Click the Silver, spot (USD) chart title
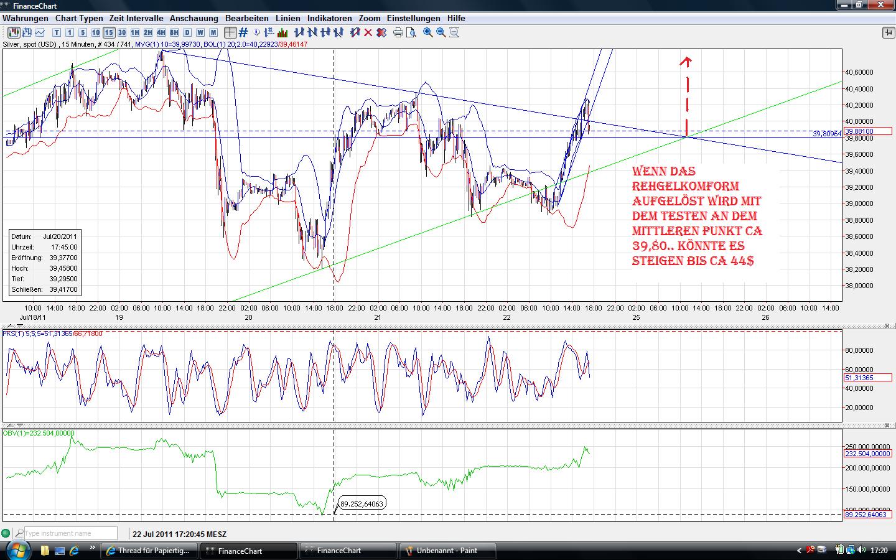This screenshot has height=560, width=896. 29,44
